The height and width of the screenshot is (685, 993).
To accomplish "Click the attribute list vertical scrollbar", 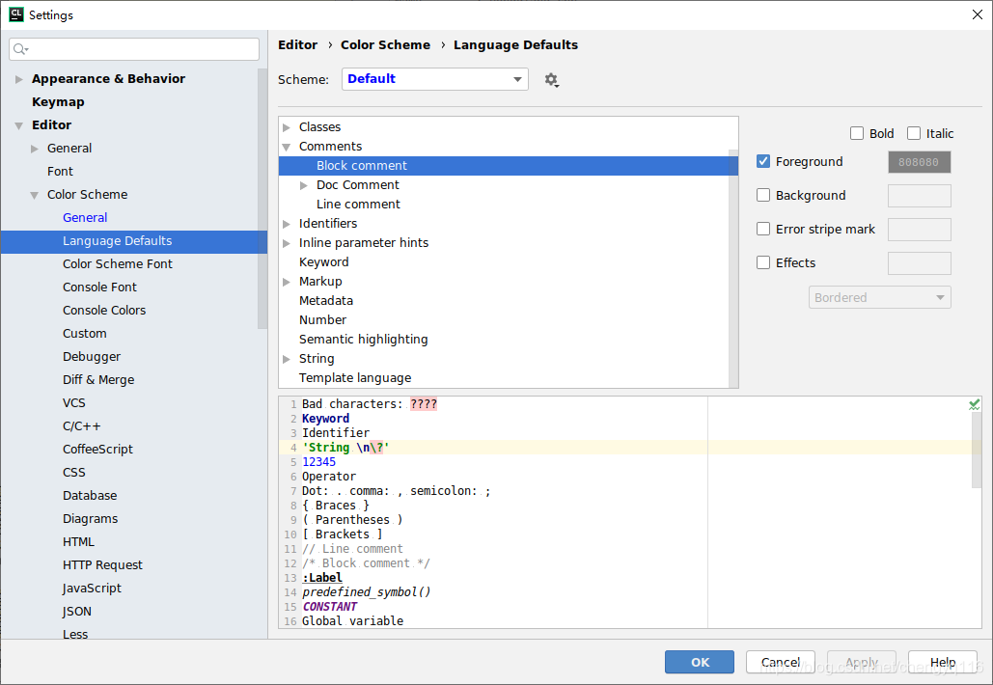I will (733, 269).
